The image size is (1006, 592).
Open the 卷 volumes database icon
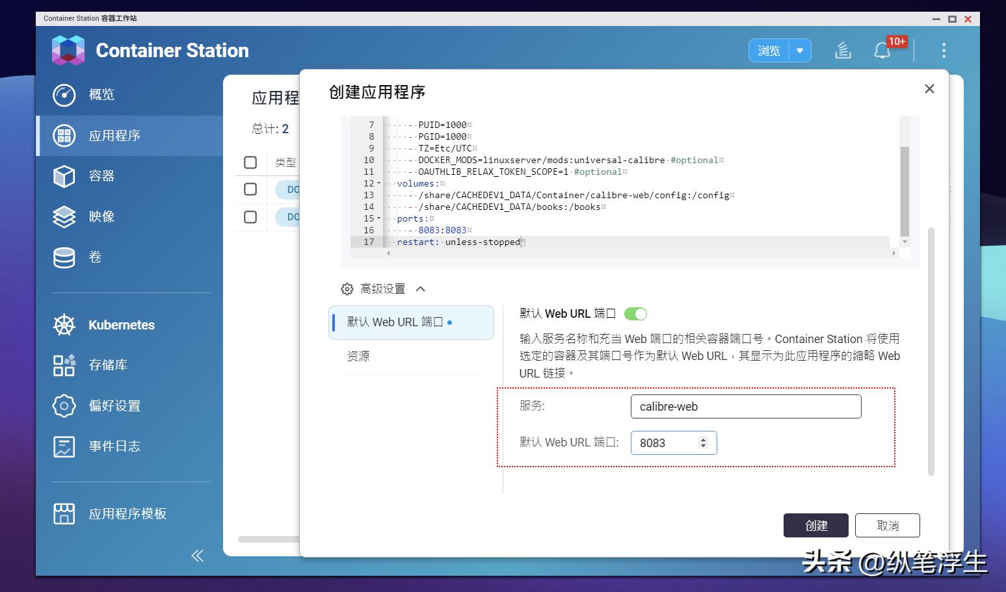tap(64, 257)
